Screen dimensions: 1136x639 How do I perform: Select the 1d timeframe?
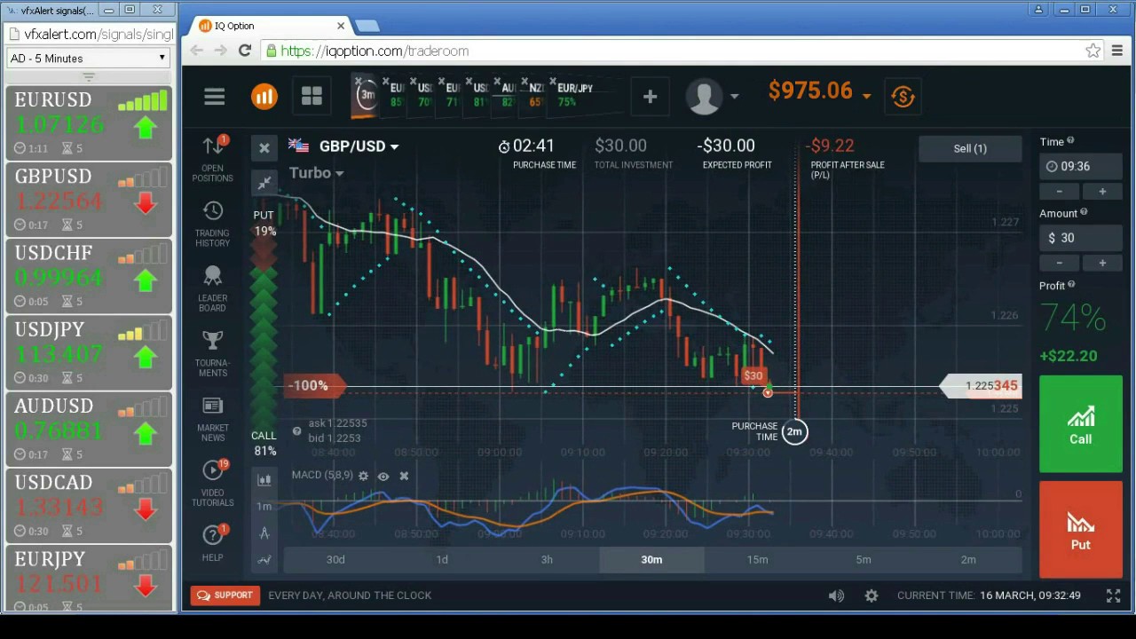[x=441, y=559]
